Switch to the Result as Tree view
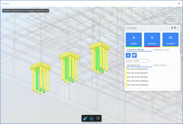 (x=160, y=65)
